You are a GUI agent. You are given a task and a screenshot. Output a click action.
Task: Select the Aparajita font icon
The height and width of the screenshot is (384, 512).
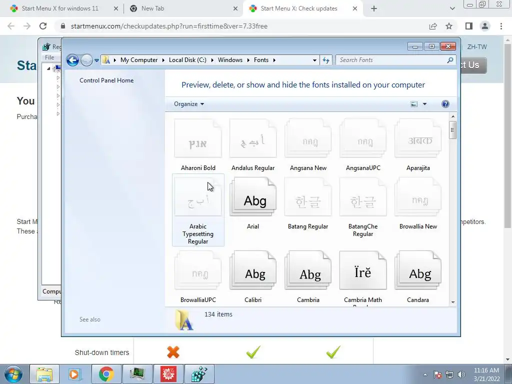[x=418, y=138]
